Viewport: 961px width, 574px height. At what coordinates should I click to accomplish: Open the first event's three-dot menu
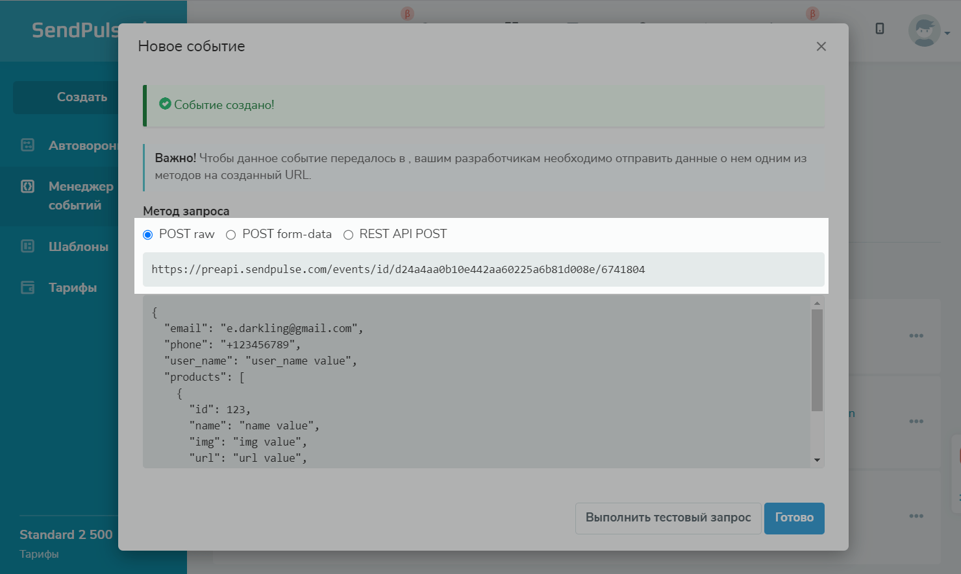coord(916,336)
